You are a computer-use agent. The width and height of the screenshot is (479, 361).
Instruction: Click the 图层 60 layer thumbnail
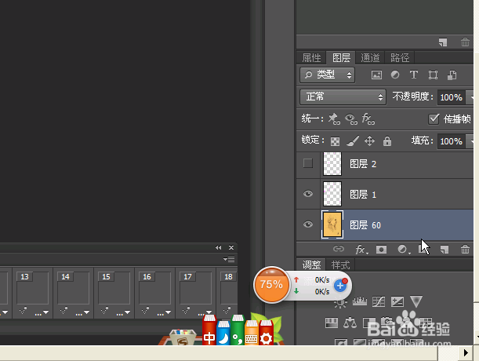coord(332,225)
